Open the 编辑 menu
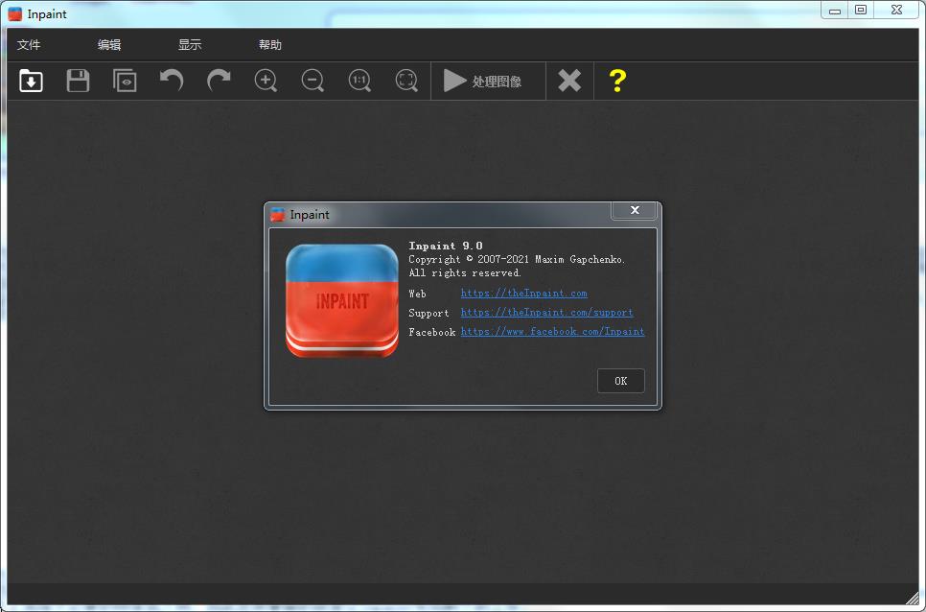926x612 pixels. coord(109,45)
